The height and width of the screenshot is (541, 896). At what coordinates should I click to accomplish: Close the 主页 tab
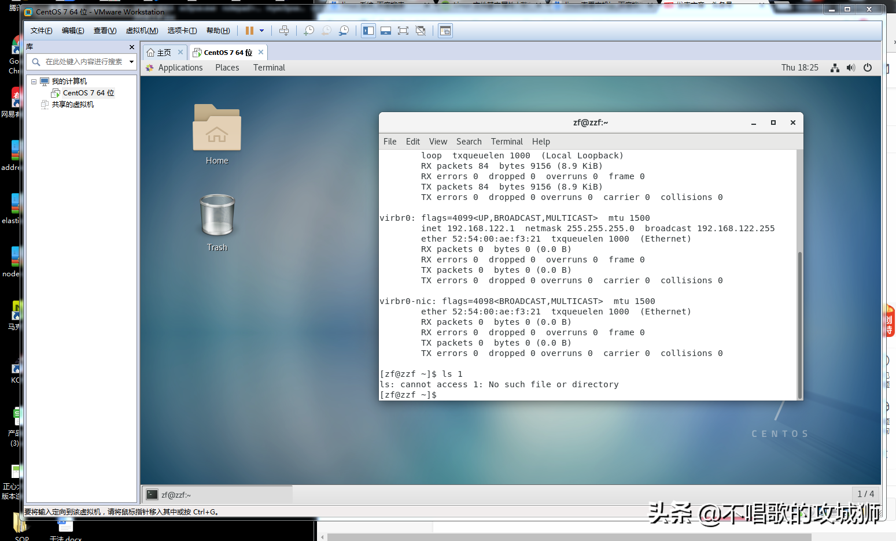pos(180,52)
